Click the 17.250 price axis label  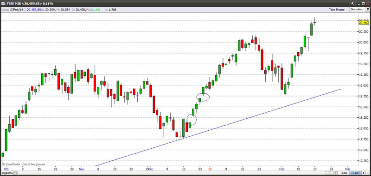364,161
